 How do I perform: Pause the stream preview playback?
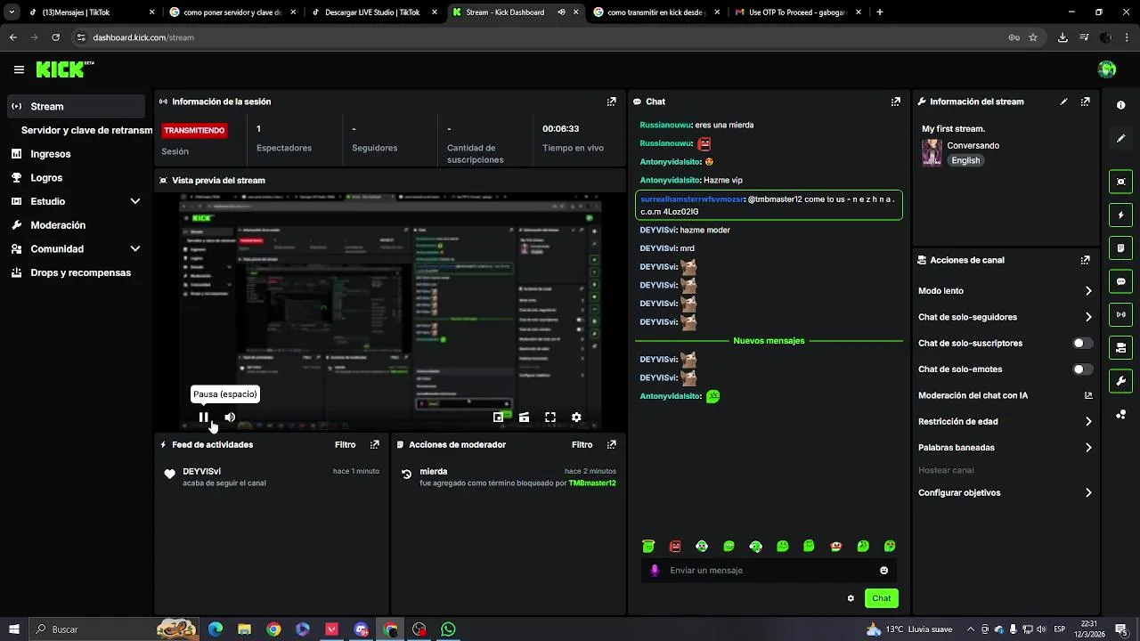coord(204,417)
